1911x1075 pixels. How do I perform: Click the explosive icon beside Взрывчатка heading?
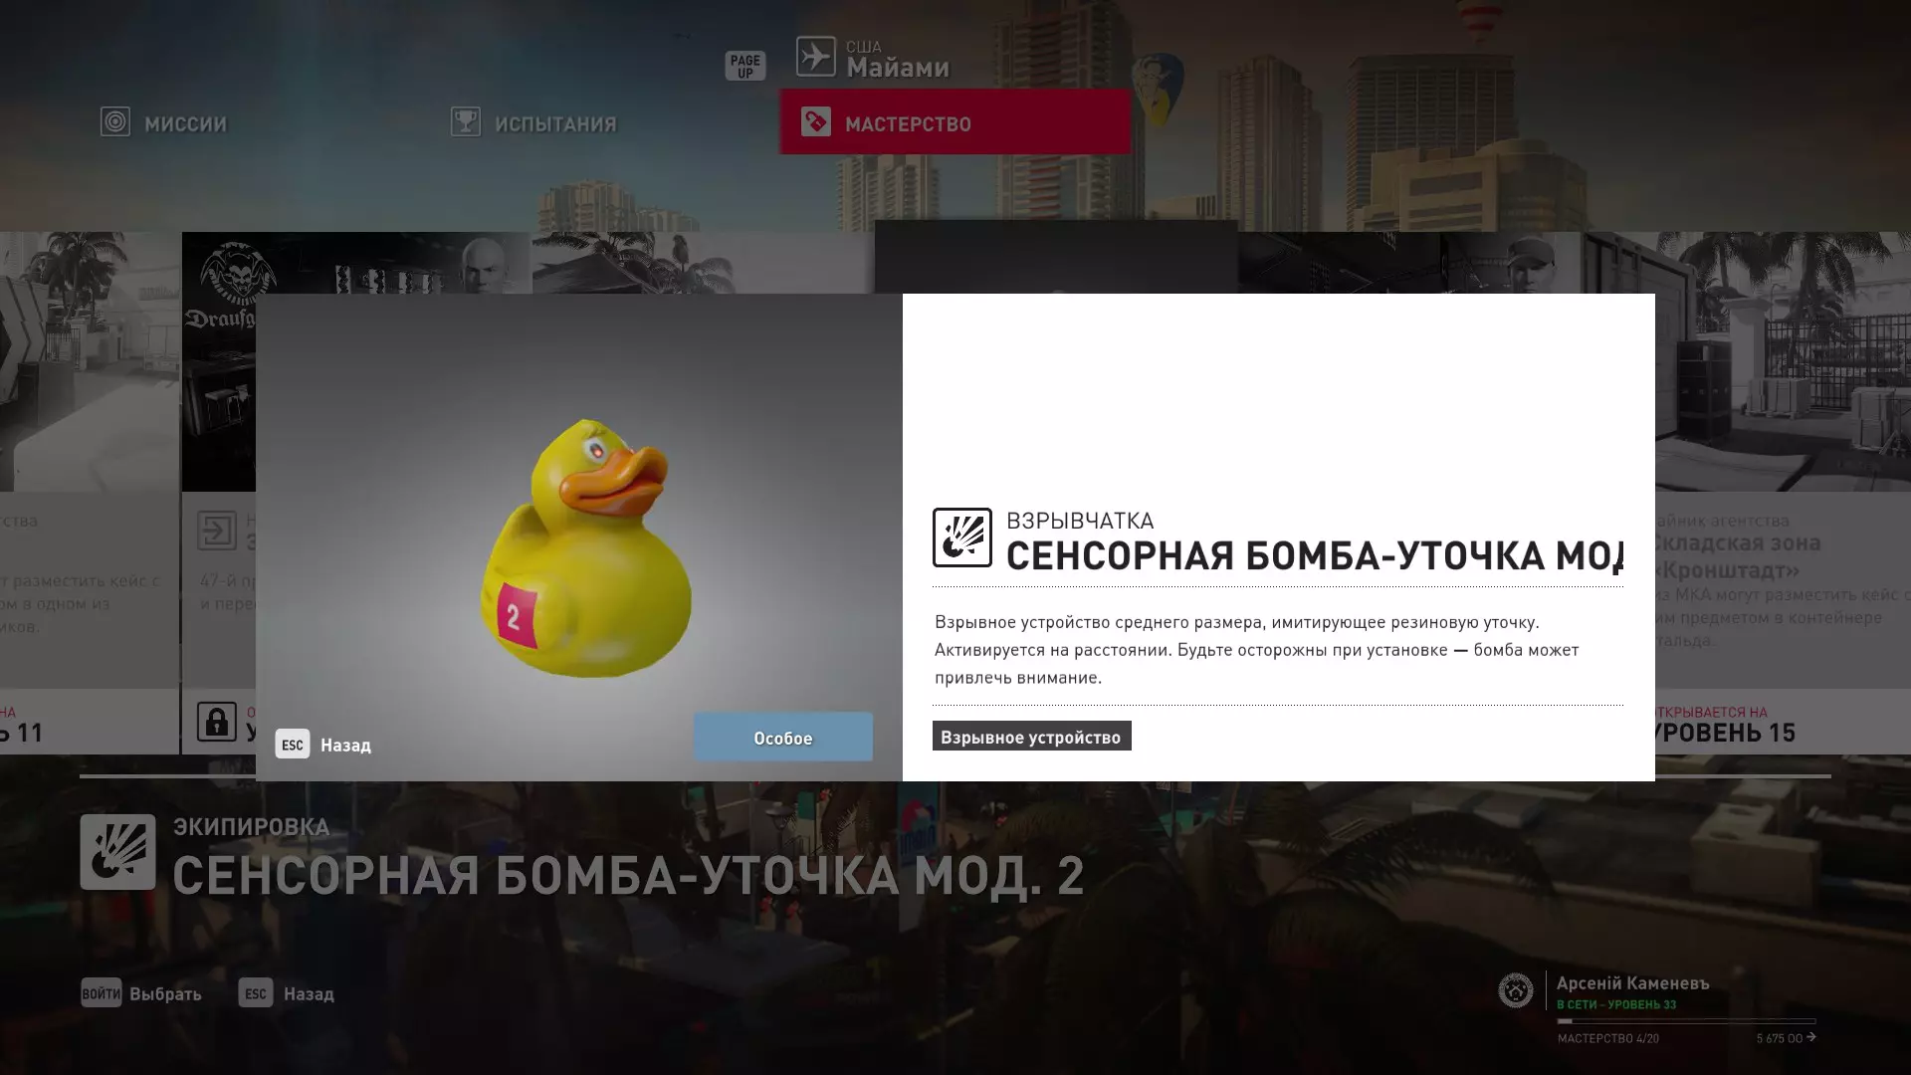tap(961, 537)
